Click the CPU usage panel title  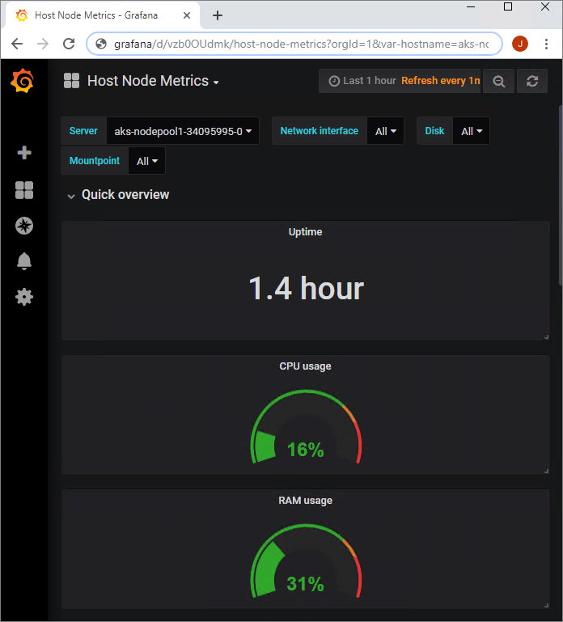305,366
